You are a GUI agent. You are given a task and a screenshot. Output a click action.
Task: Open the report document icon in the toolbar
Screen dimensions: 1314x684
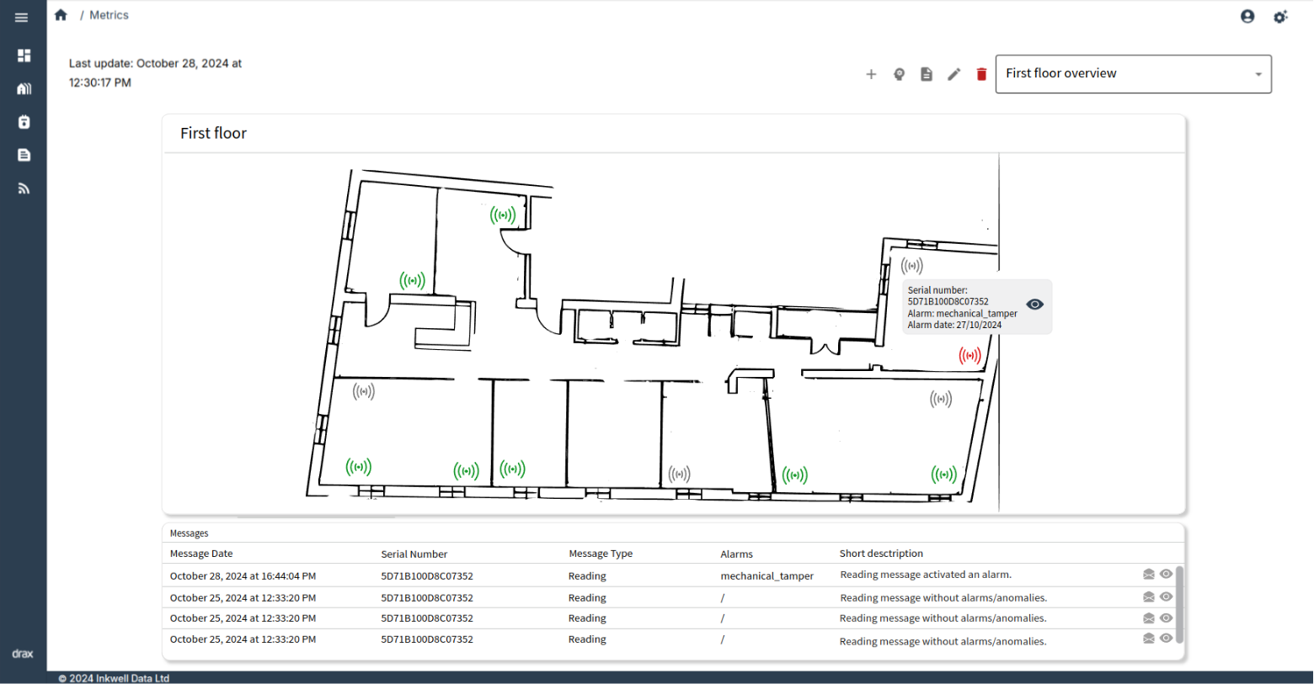coord(927,74)
